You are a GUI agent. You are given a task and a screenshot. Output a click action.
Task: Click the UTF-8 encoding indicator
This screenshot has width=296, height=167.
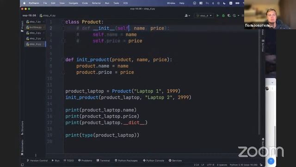pyautogui.click(x=210, y=165)
